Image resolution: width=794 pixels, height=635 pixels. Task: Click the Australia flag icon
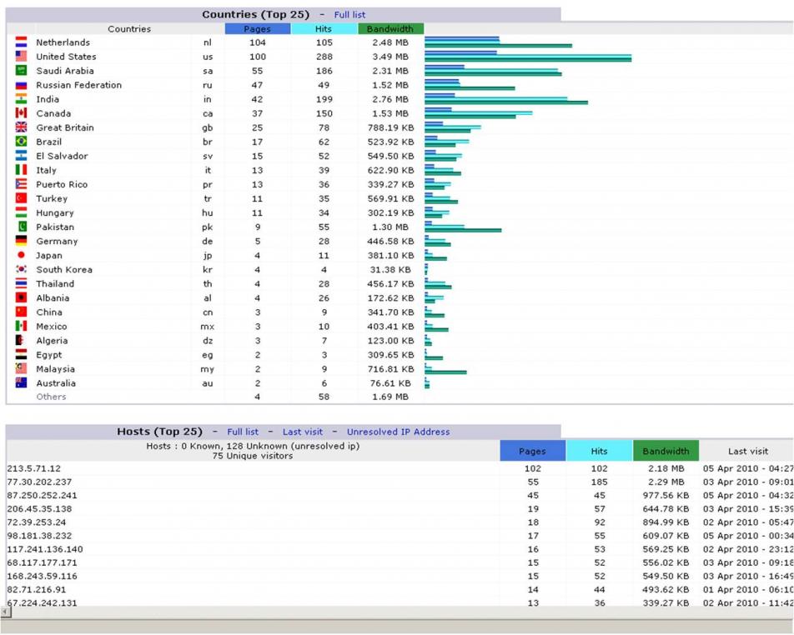(x=21, y=383)
